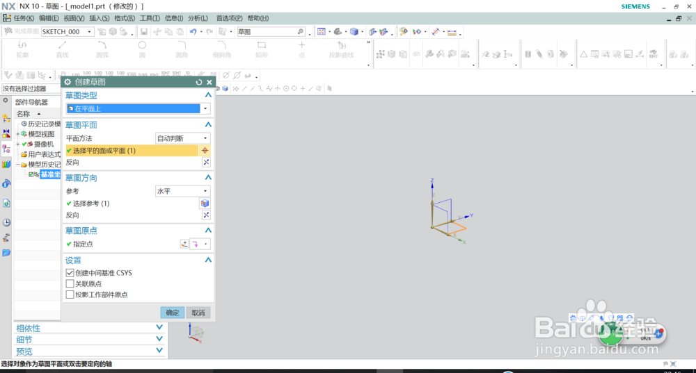Toggle 创建中间基准 CSYS checkbox

[x=70, y=273]
